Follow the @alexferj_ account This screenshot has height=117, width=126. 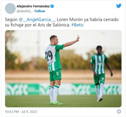tap(40, 11)
